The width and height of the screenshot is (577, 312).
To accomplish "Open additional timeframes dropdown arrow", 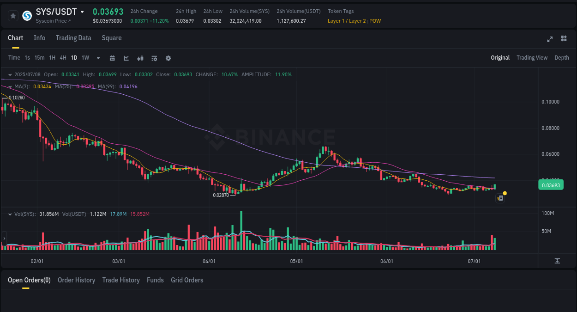I will point(97,58).
